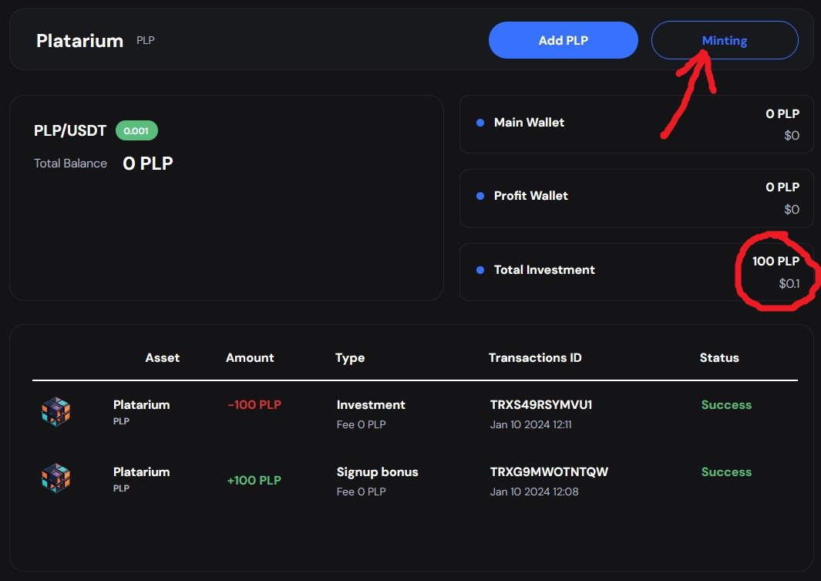Click the Investment type cell
This screenshot has width=821, height=581.
(x=371, y=404)
